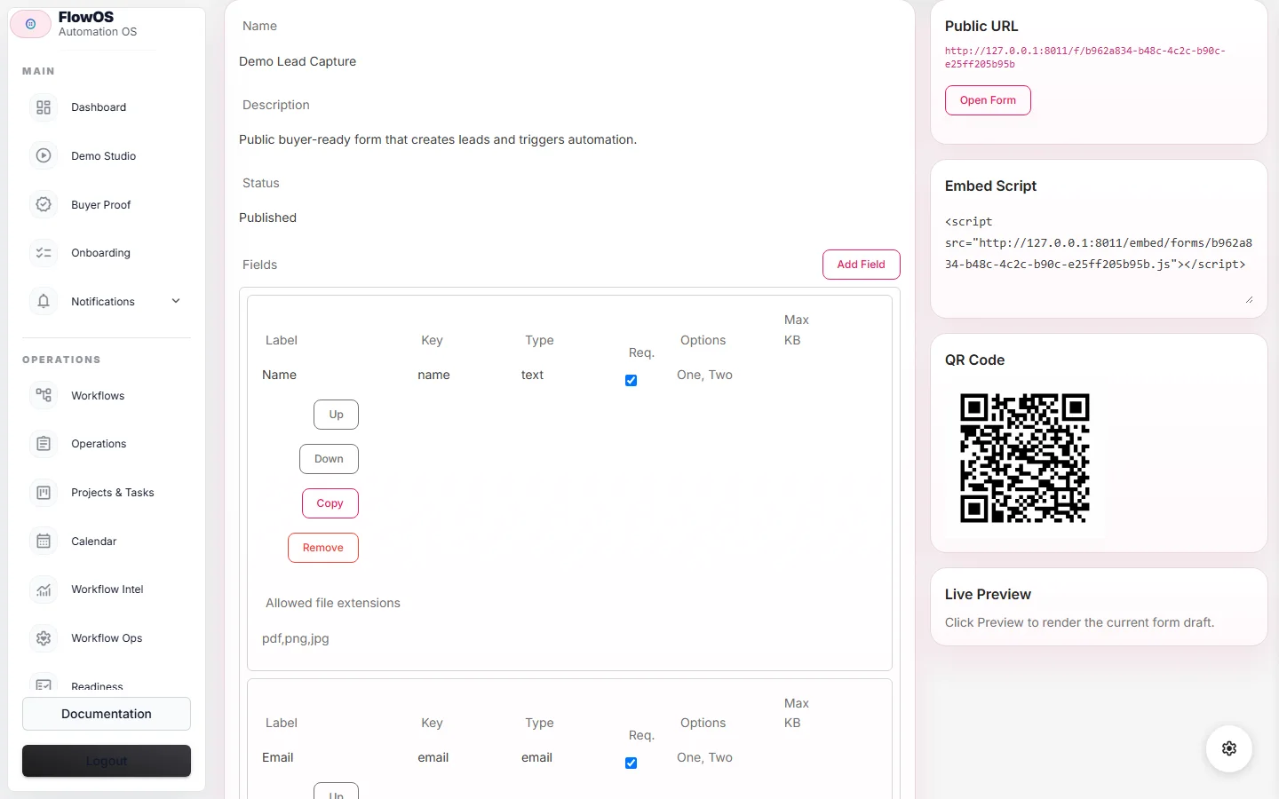
Task: Click the Label input 'Email'
Action: 330,757
